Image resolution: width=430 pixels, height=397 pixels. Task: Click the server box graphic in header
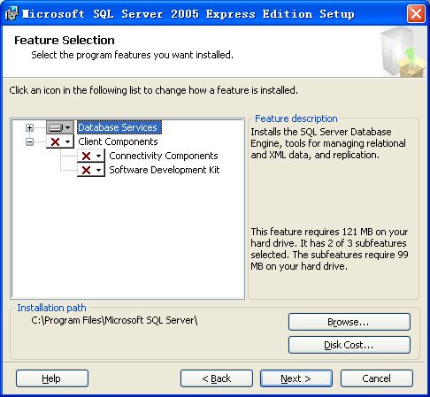pyautogui.click(x=403, y=52)
